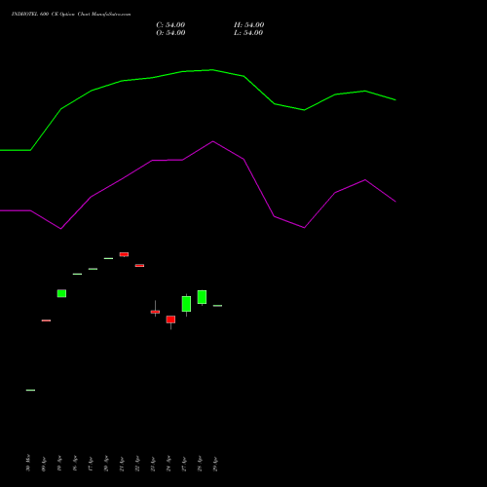Click the high value H: 54.00
Viewport: 487px width, 487px height.
pyautogui.click(x=249, y=25)
